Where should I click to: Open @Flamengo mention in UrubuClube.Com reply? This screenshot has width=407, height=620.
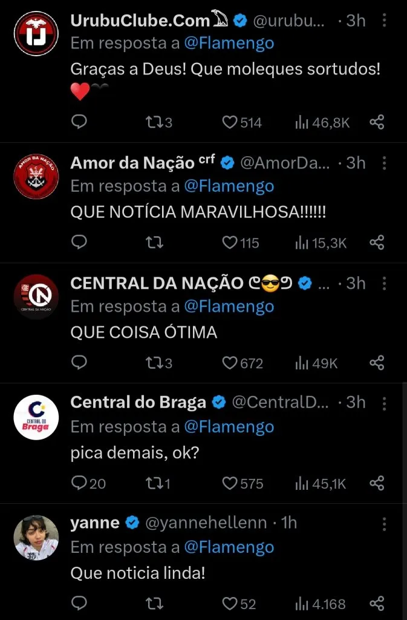point(229,43)
